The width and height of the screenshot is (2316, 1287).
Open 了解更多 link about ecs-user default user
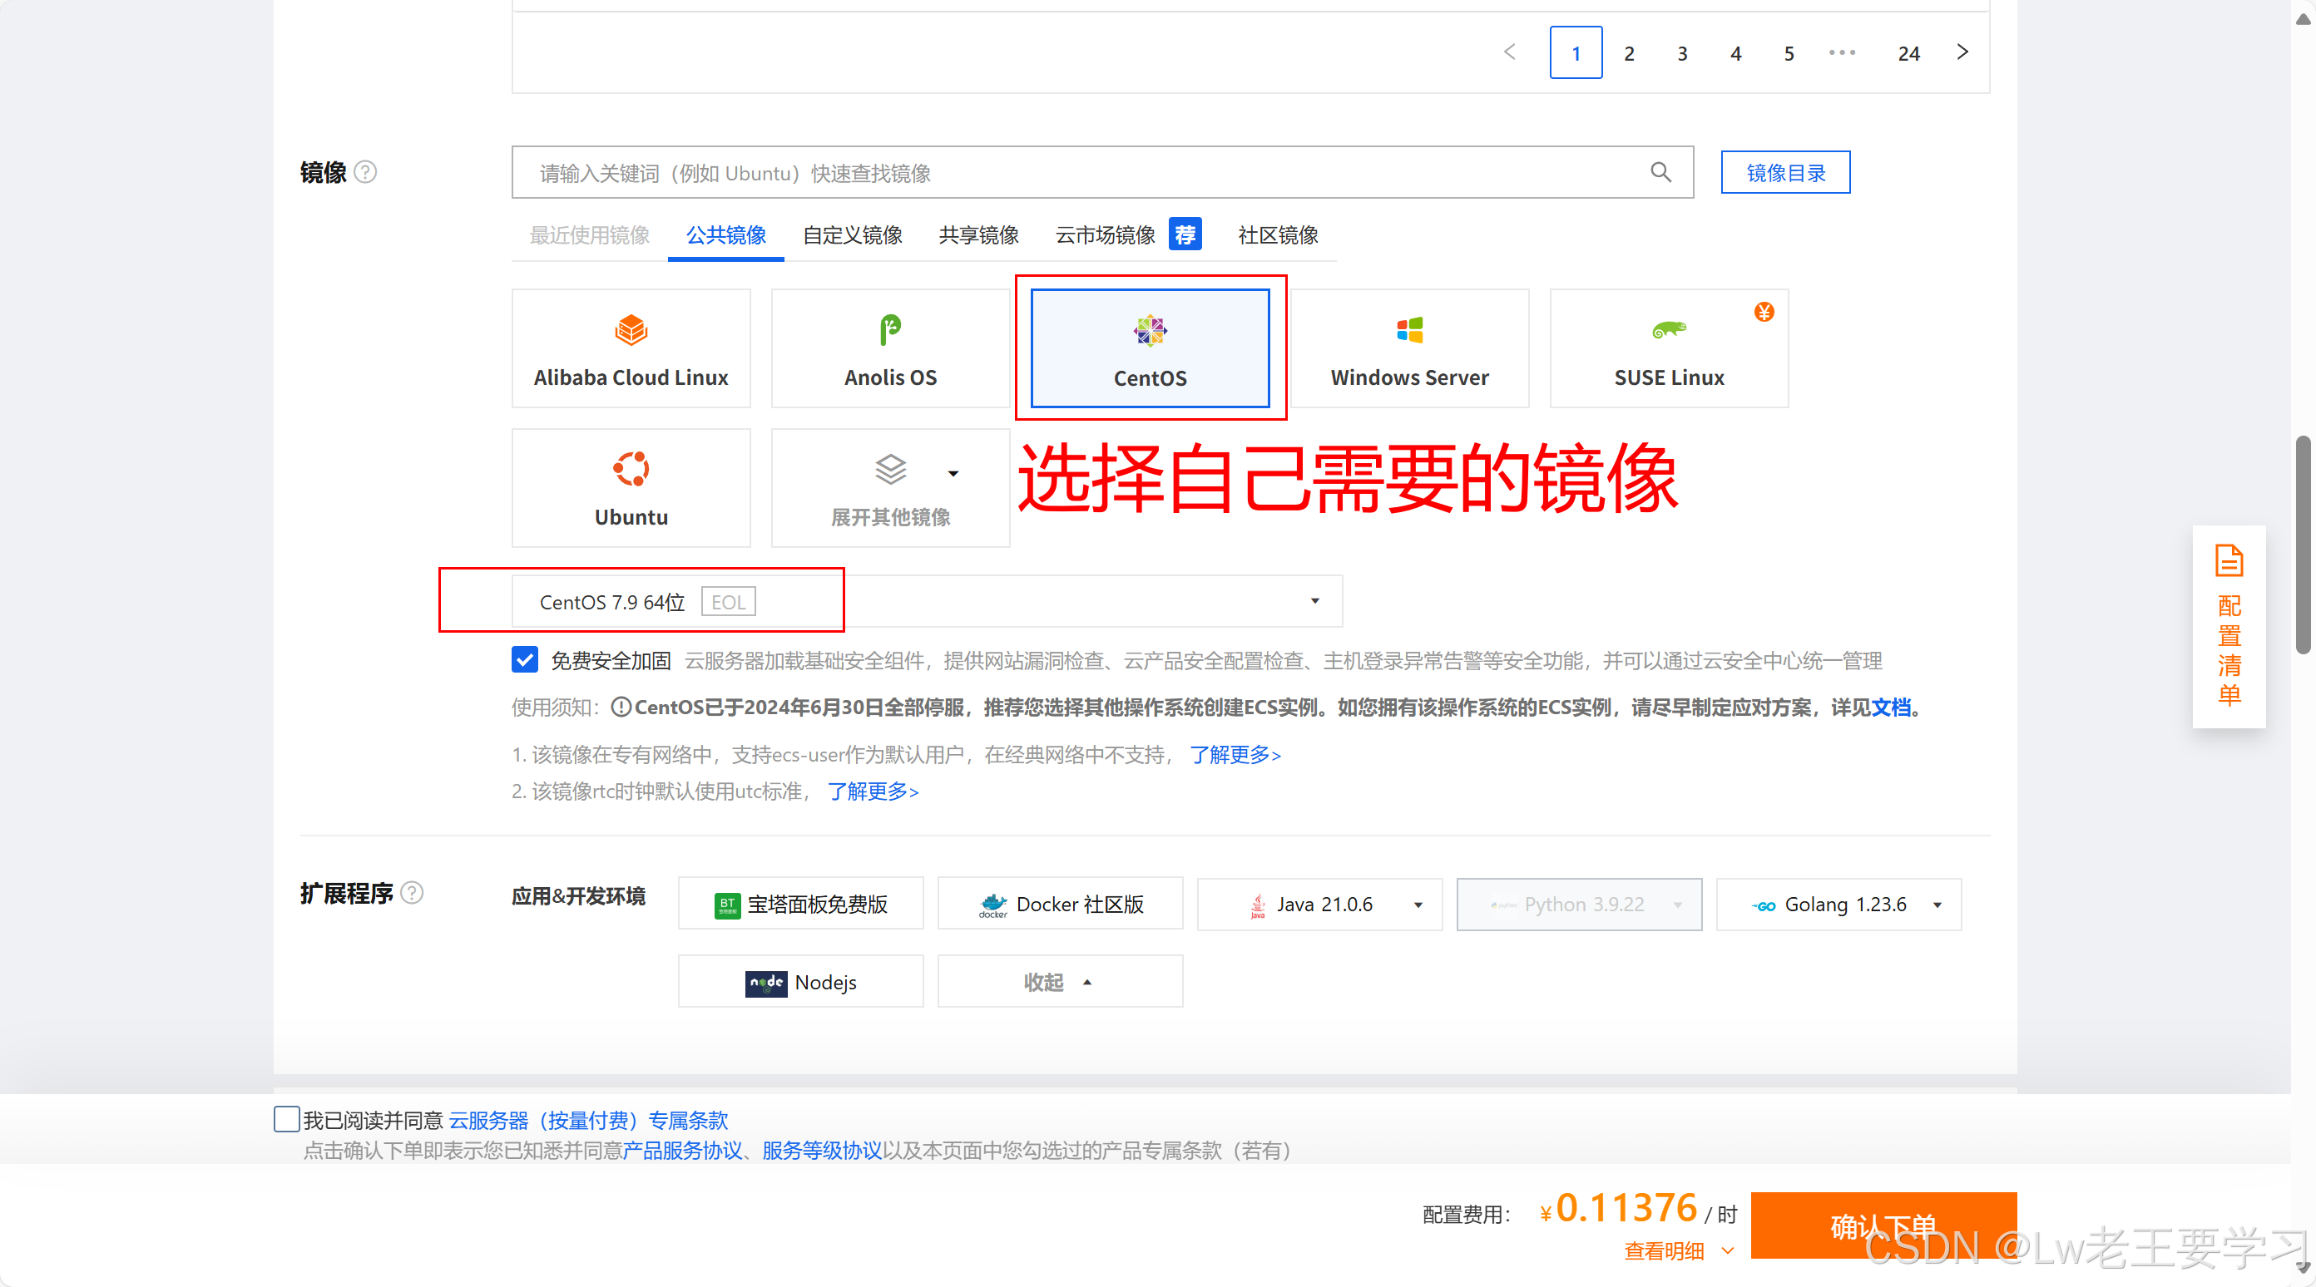click(x=1235, y=754)
